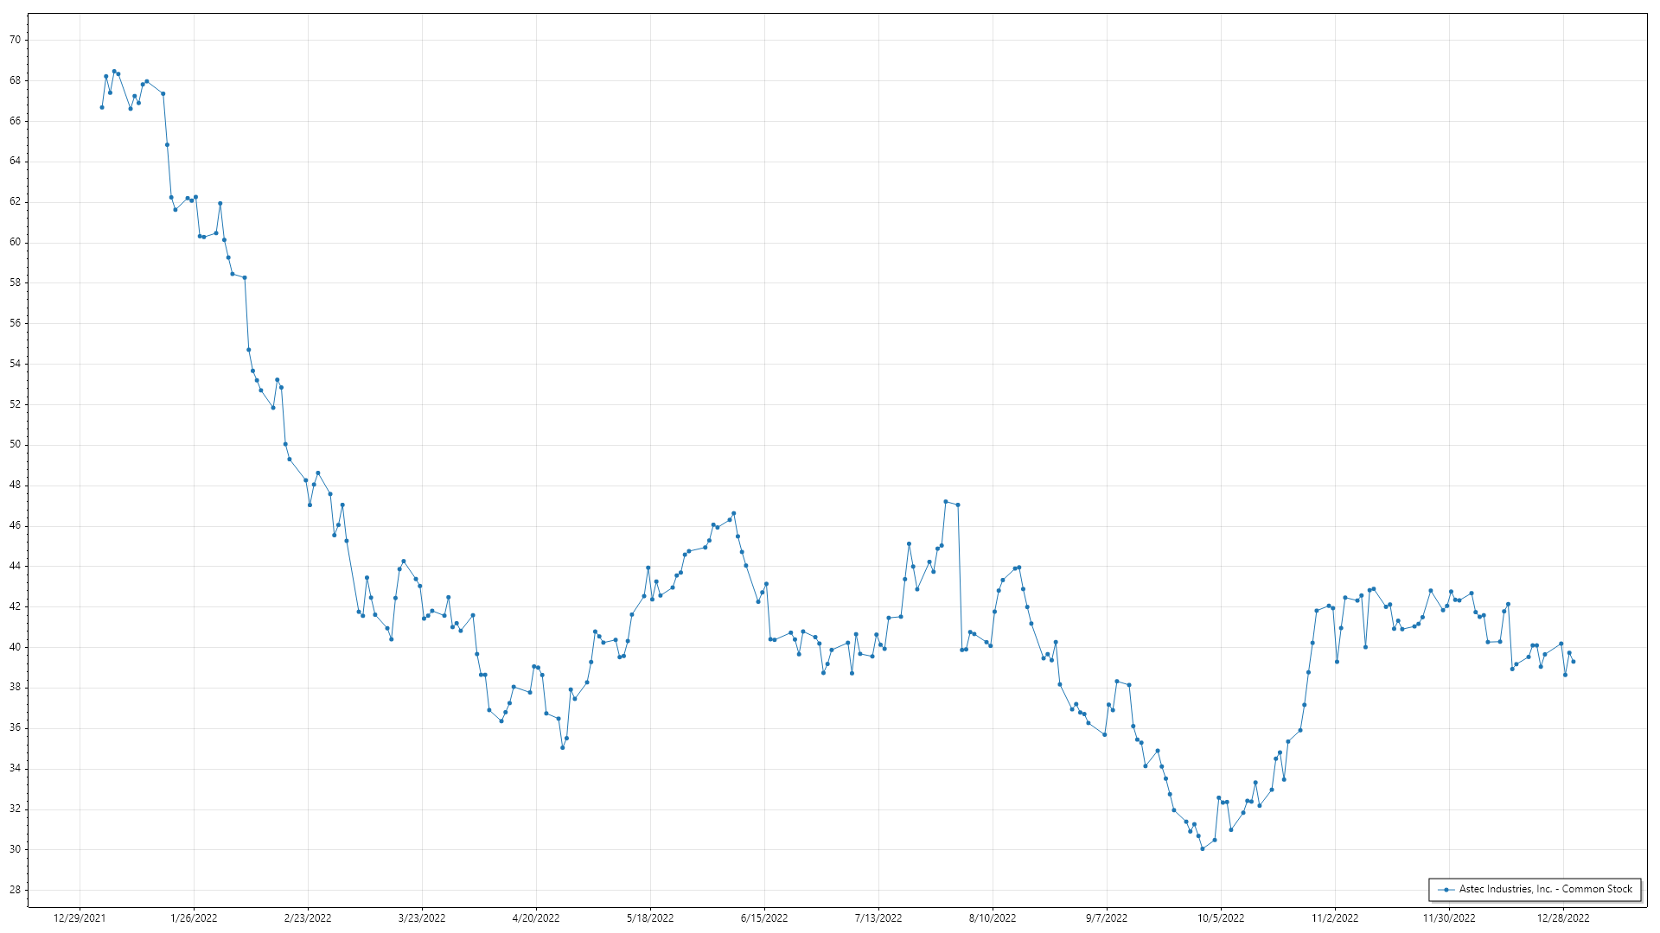Click the 1/26/2022 x-axis date label
Image resolution: width=1660 pixels, height=933 pixels.
pos(194,917)
